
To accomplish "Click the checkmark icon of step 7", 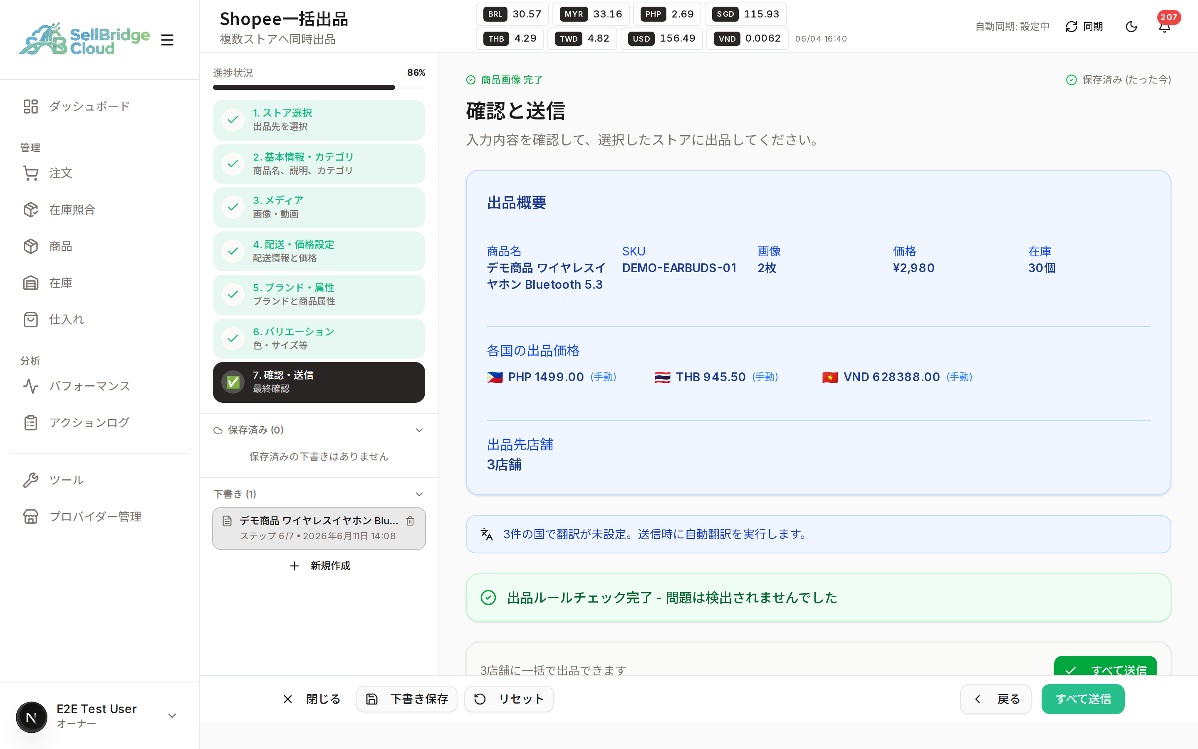I will tap(233, 382).
